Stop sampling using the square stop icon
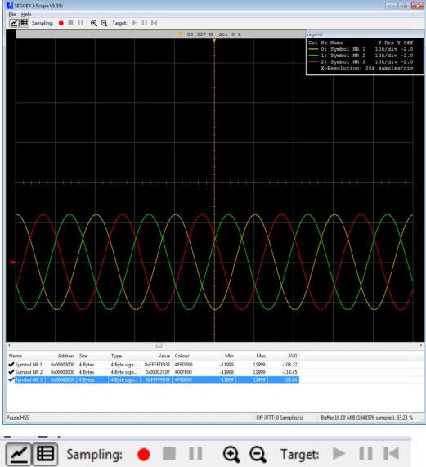 pyautogui.click(x=70, y=23)
